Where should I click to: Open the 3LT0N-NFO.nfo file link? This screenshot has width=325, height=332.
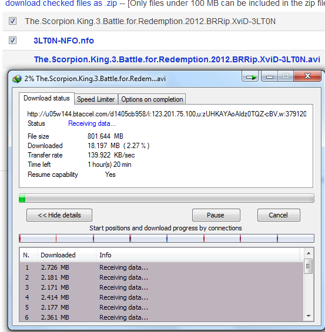pos(63,41)
